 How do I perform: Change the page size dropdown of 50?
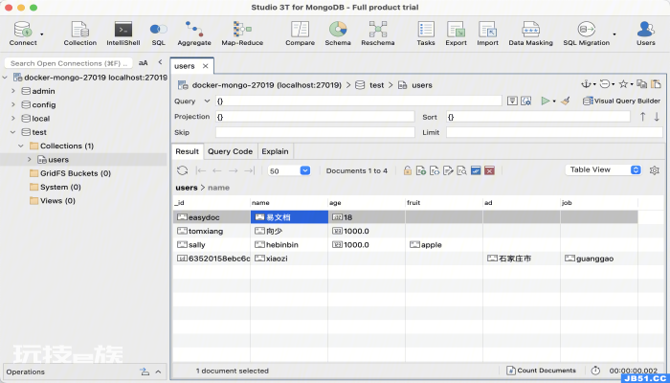coord(289,170)
